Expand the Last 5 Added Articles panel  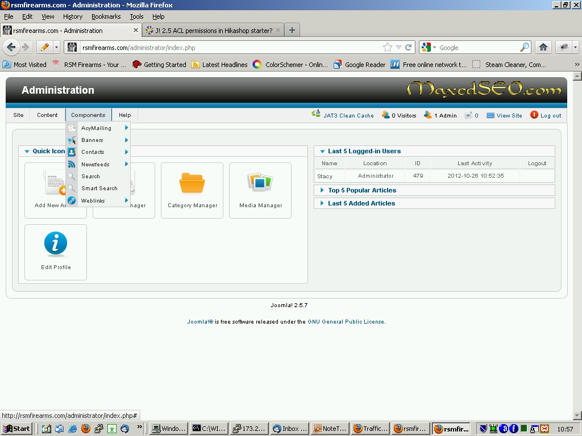click(322, 203)
